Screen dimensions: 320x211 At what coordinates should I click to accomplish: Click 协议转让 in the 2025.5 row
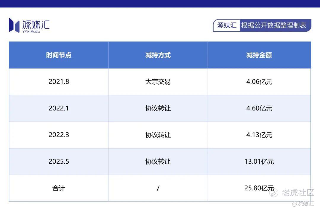click(x=158, y=162)
